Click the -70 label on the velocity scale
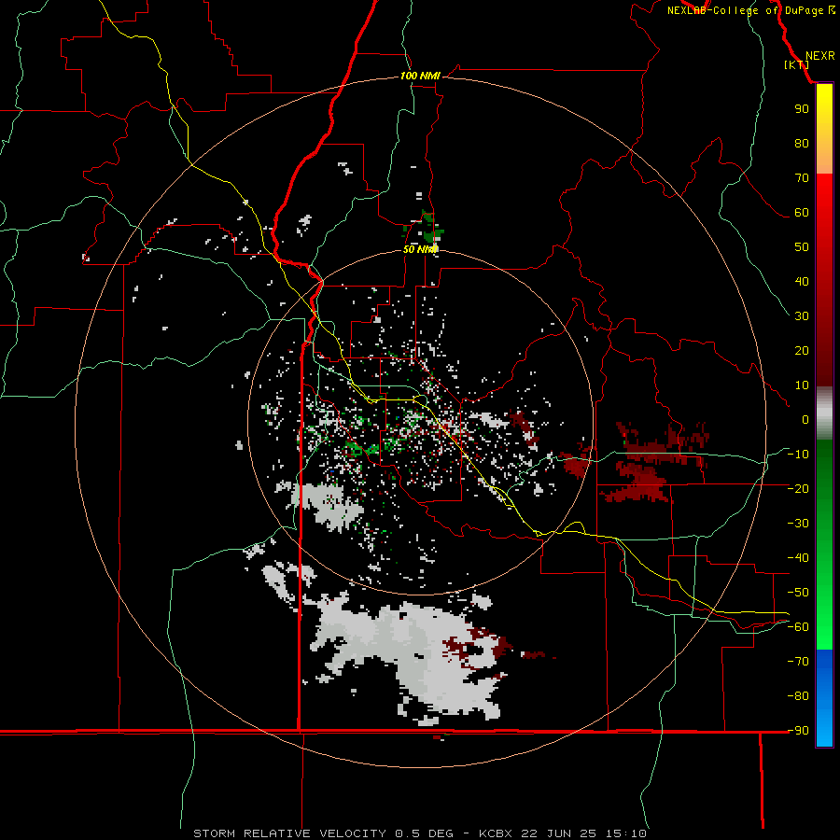 click(x=798, y=662)
